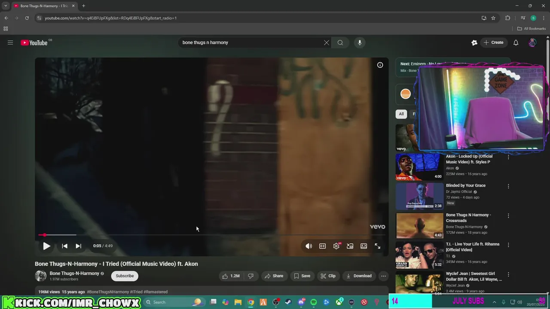
Task: Open File Explorer from taskbar
Action: pos(238,302)
